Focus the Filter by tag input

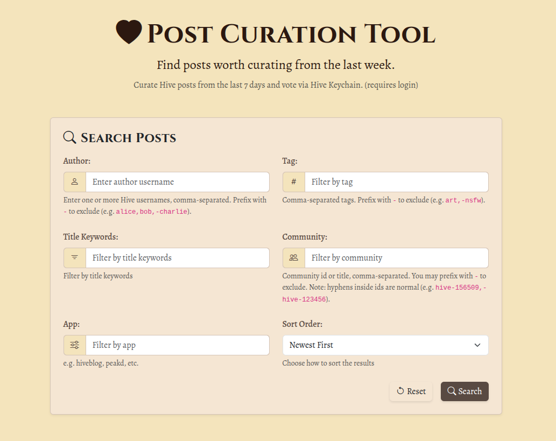[x=397, y=182]
